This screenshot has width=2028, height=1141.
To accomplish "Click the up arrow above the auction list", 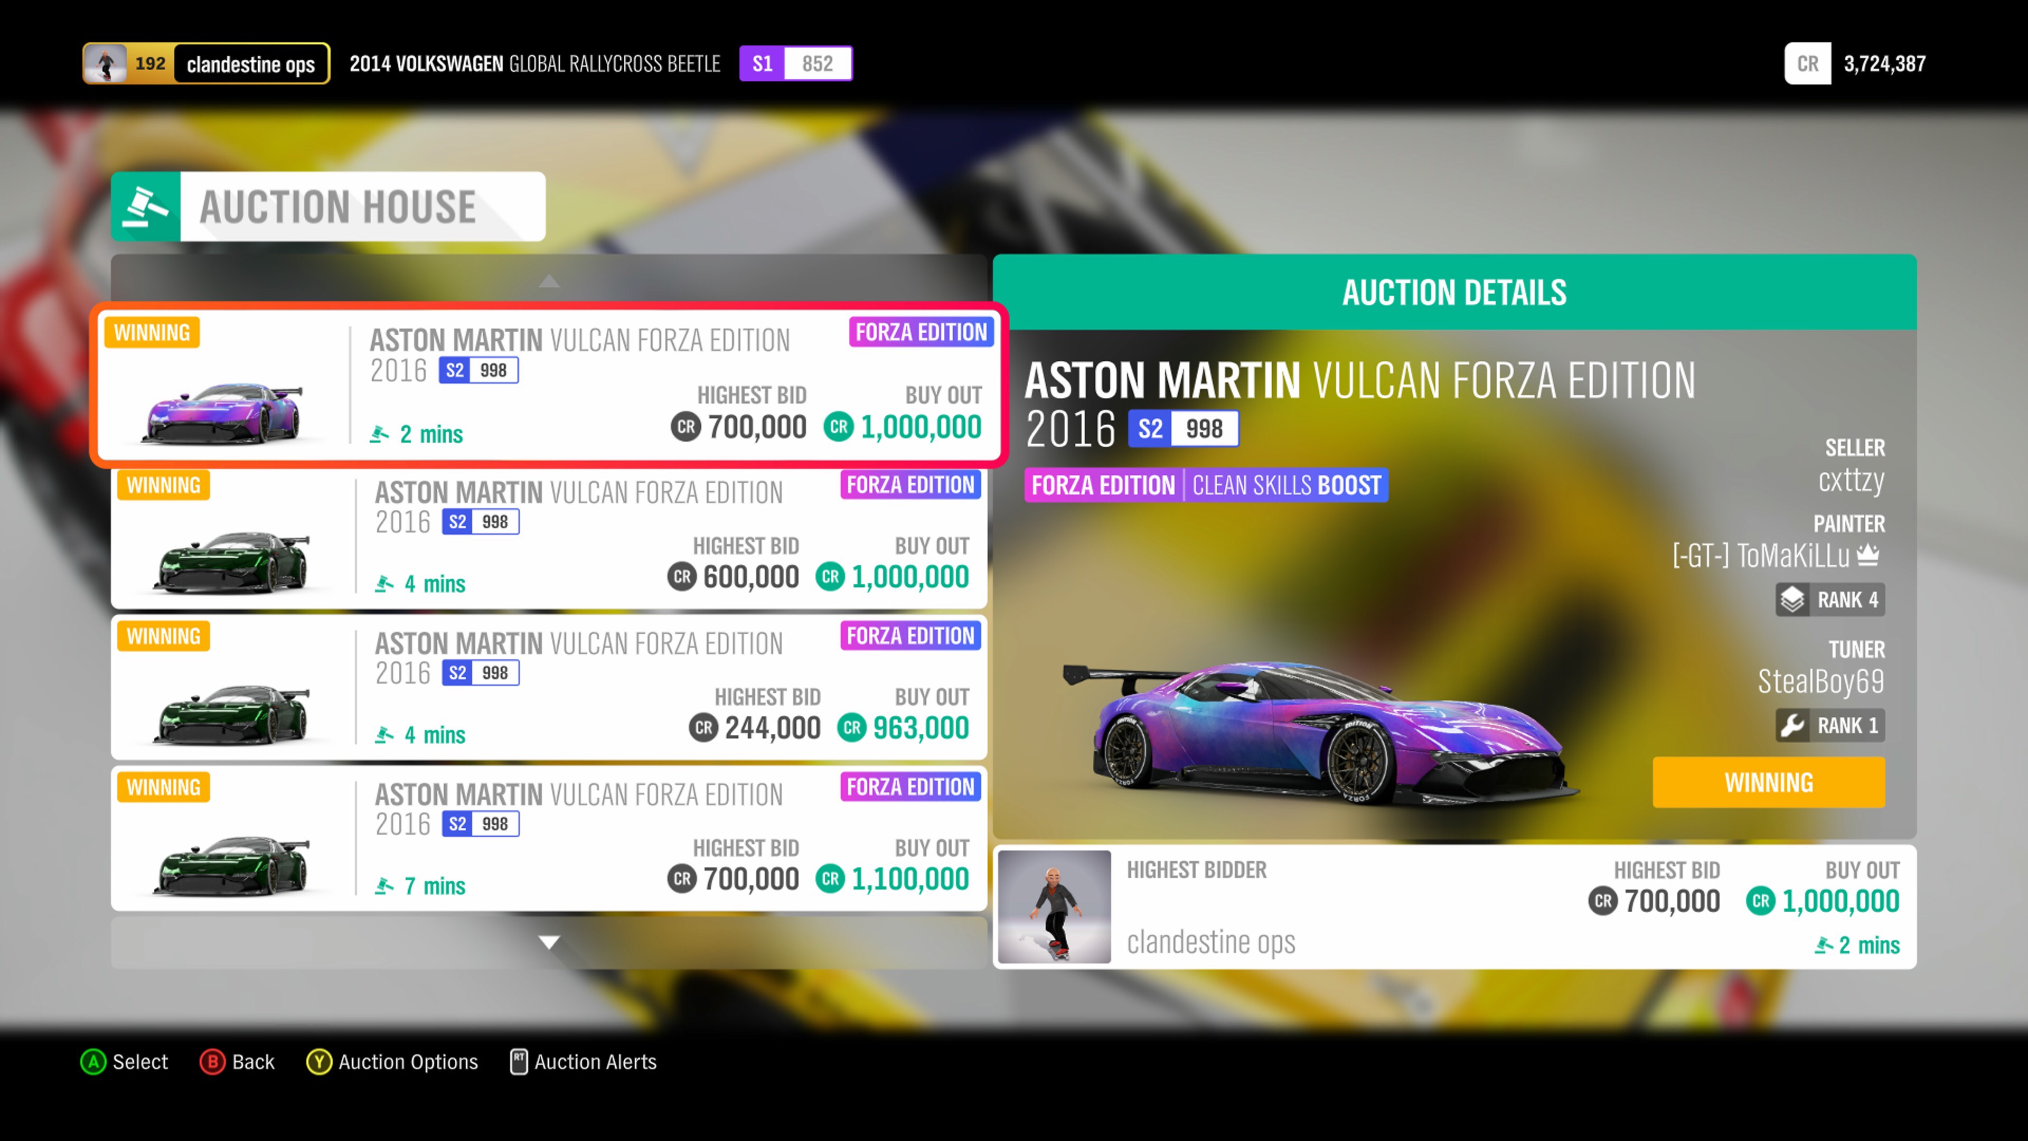I will (549, 281).
